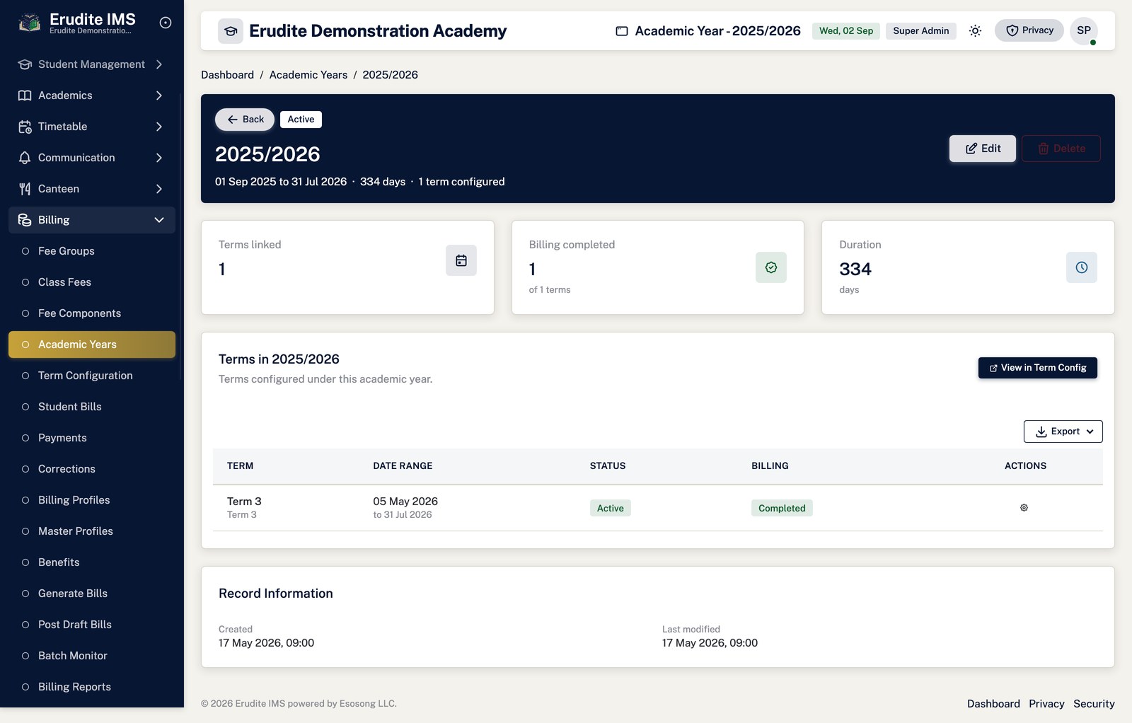The image size is (1132, 723).
Task: Open Master Profiles in sidebar
Action: (x=92, y=531)
